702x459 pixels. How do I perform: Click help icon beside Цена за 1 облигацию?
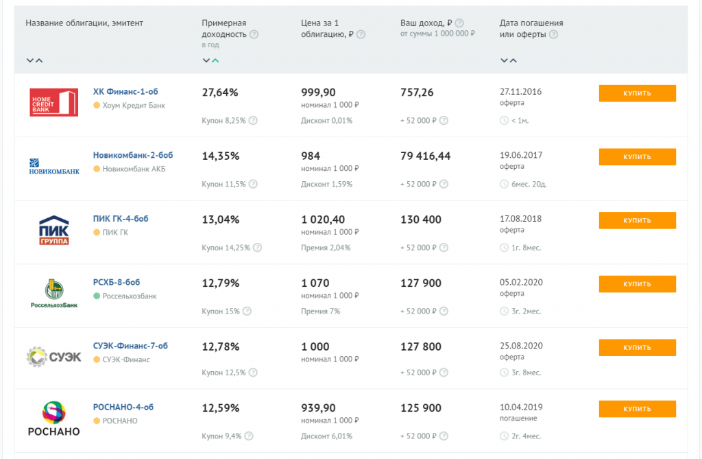point(361,34)
